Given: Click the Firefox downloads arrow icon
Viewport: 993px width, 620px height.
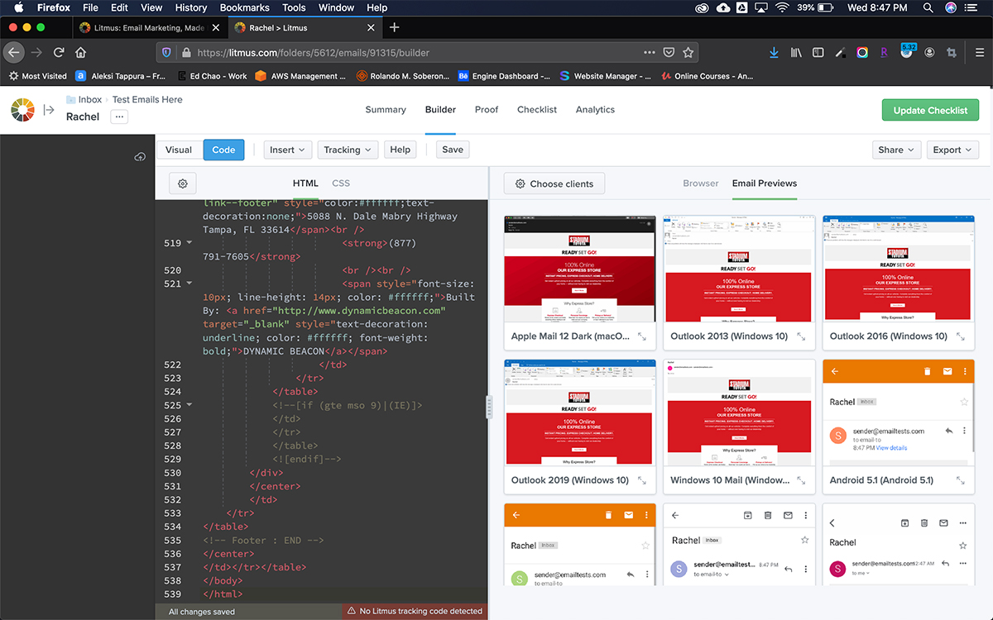Looking at the screenshot, I should pos(774,52).
